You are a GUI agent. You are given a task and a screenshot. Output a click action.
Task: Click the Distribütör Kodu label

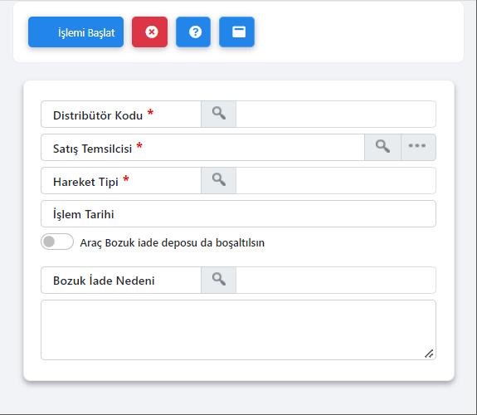pos(98,115)
